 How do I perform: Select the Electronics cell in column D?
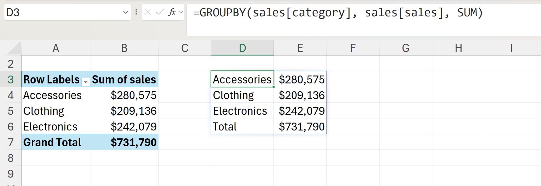(x=240, y=111)
